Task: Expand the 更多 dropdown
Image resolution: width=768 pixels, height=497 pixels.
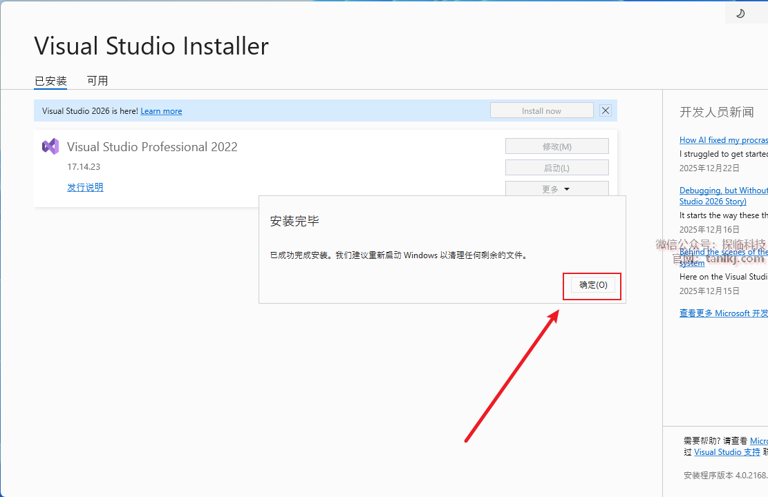Action: (557, 189)
